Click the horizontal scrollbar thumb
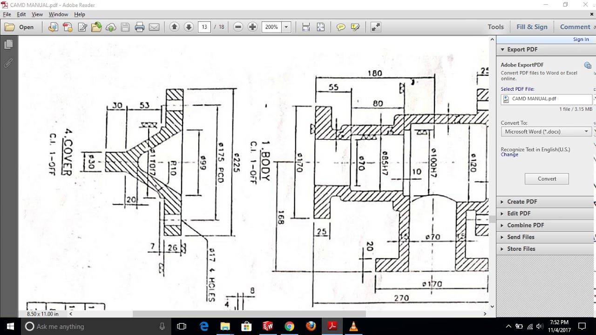596x335 pixels. 249,314
